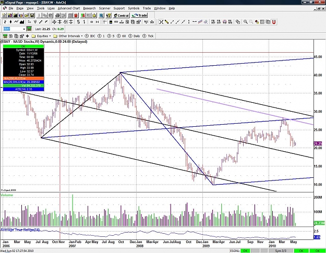Select the X pointer drawing tool

(161, 22)
